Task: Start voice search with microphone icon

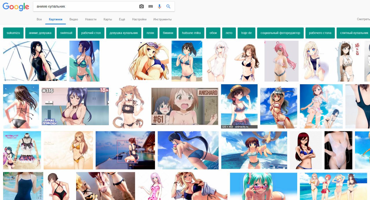Action: (159, 6)
